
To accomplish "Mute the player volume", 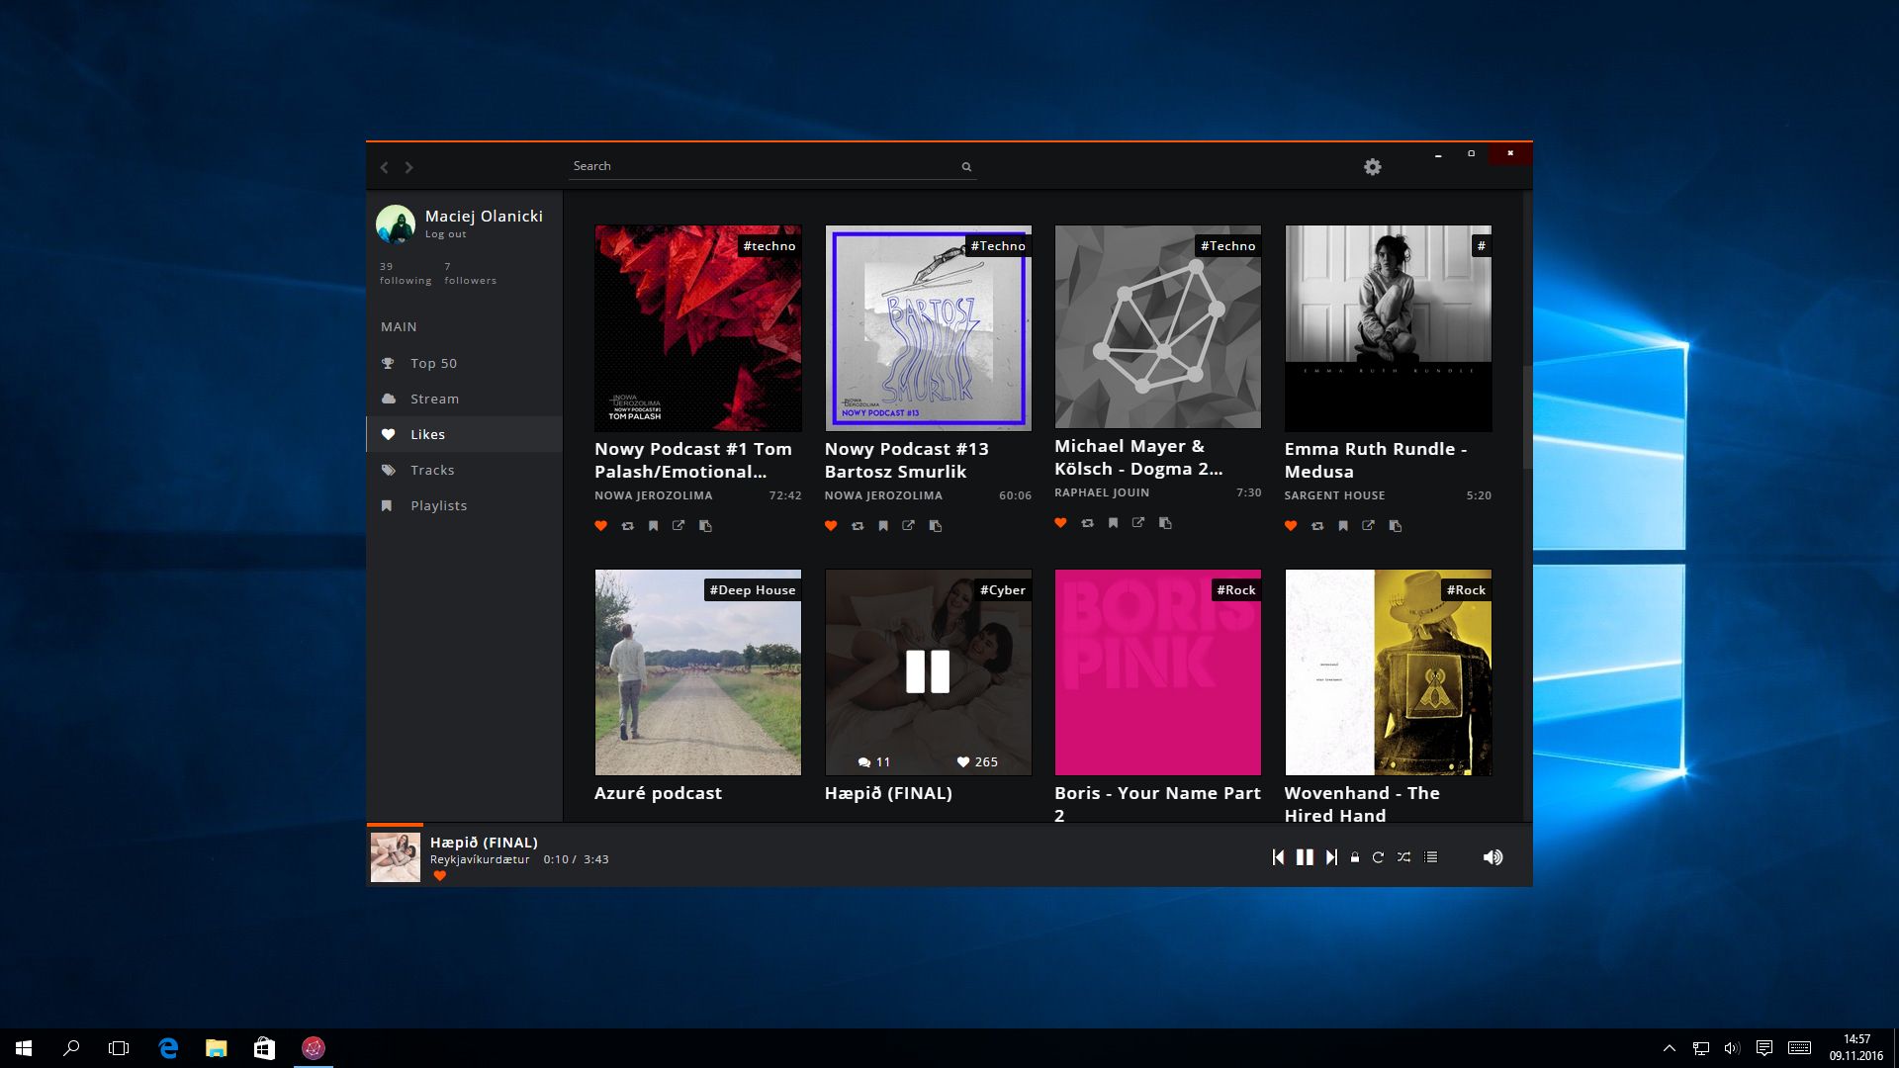I will tap(1492, 857).
